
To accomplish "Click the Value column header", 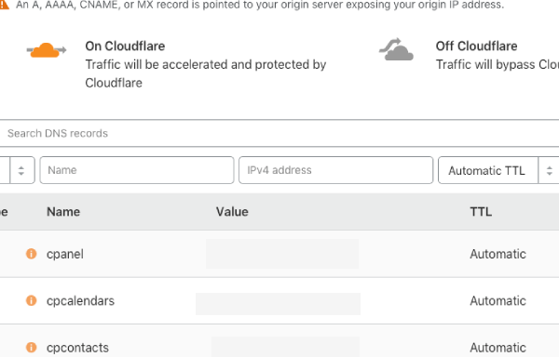I will pyautogui.click(x=232, y=212).
